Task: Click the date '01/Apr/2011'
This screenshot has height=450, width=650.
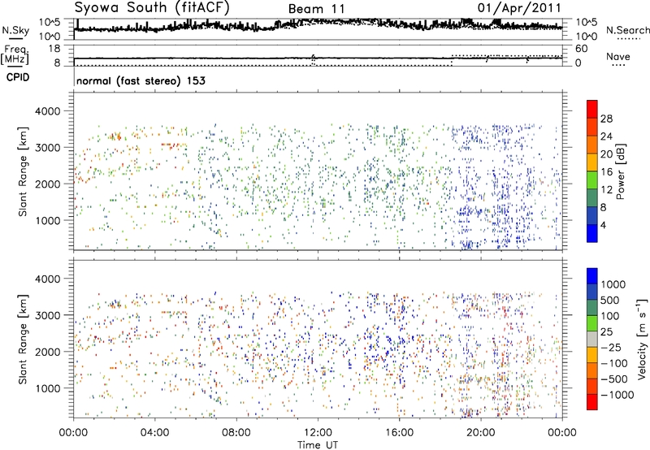Action: tap(519, 8)
